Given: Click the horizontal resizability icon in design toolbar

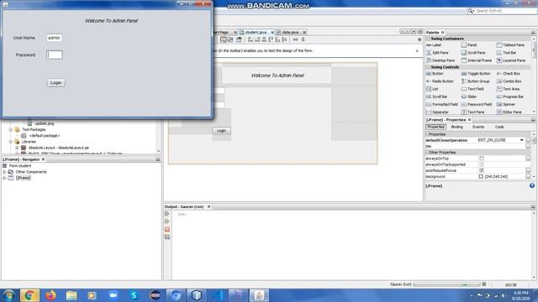Looking at the screenshot, I should coord(295,39).
